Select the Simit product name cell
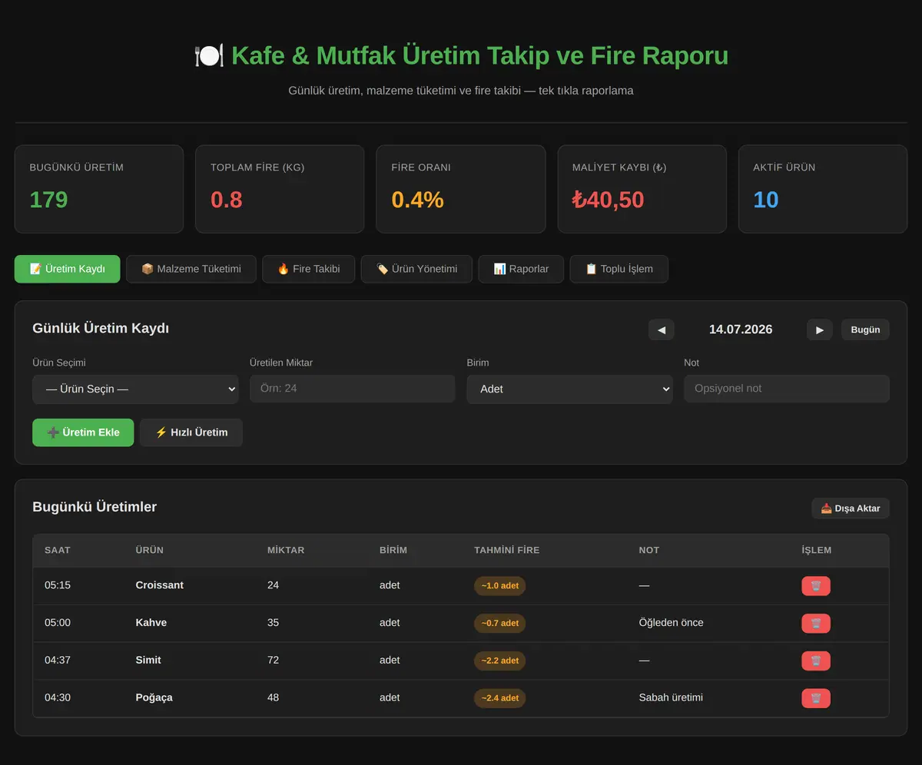 [x=148, y=660]
